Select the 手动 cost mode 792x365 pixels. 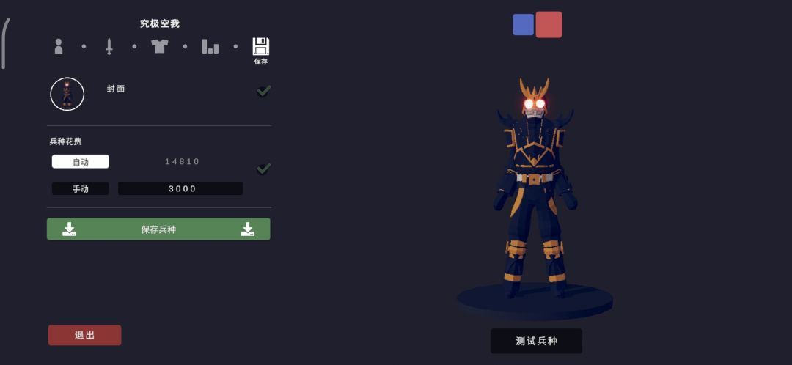[x=81, y=189]
